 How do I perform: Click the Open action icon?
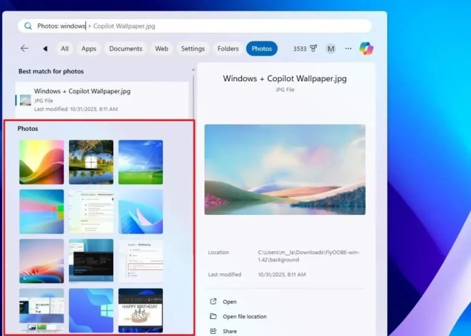pos(213,301)
